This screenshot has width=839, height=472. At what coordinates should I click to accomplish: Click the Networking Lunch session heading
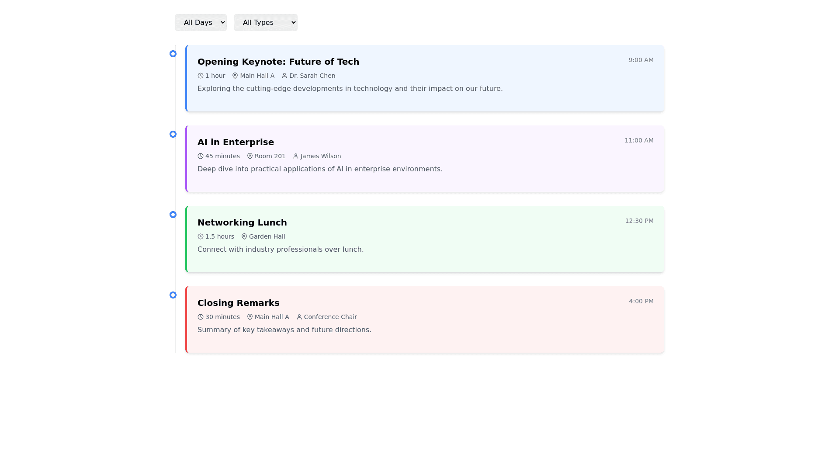point(242,222)
